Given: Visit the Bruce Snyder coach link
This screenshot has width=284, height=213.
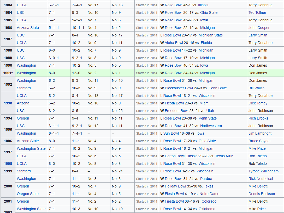Looking at the screenshot, I should pos(259,141).
